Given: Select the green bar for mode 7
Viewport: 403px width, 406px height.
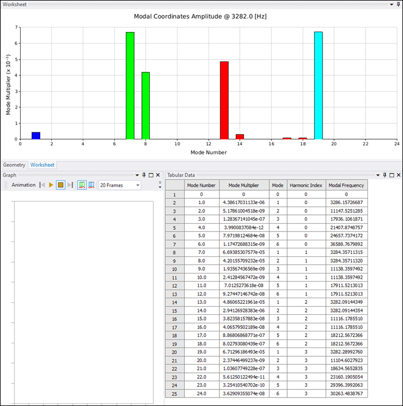Looking at the screenshot, I should [x=130, y=85].
